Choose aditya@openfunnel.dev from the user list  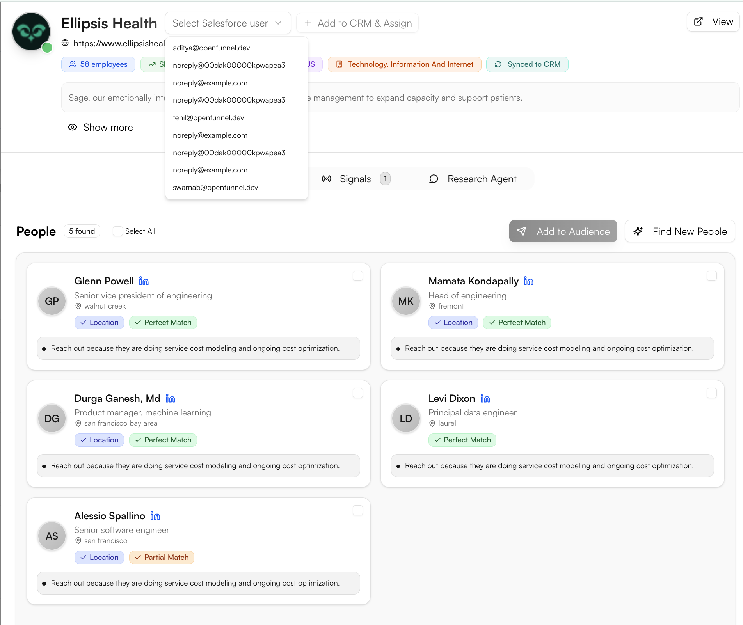click(211, 48)
